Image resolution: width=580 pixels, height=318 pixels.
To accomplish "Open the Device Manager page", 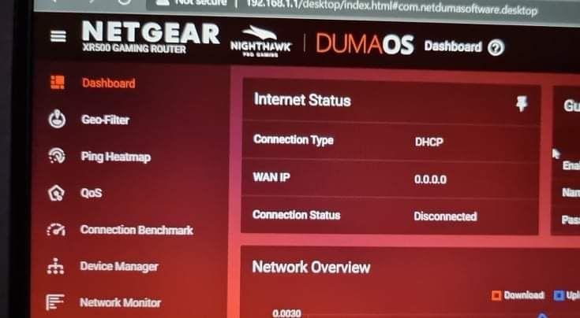I will 119,266.
